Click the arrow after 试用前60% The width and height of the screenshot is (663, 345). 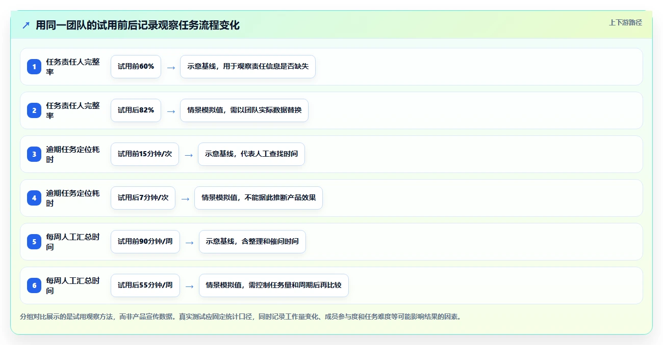click(x=171, y=67)
